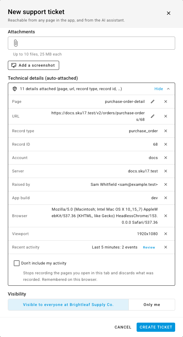Remove the App build detail

coord(166,198)
